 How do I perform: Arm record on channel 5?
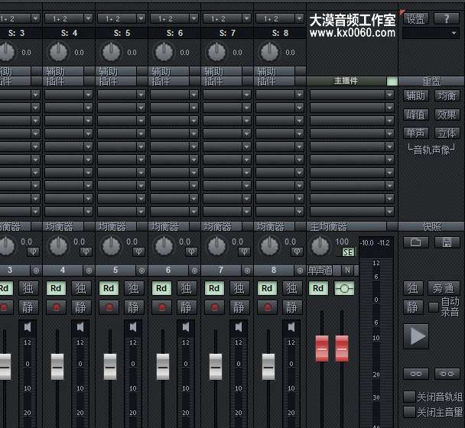(109, 307)
